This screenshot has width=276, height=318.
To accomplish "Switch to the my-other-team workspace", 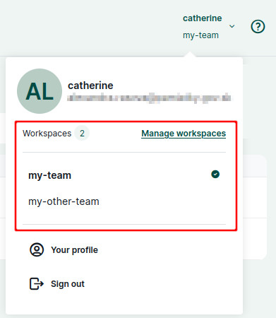I will click(x=124, y=201).
